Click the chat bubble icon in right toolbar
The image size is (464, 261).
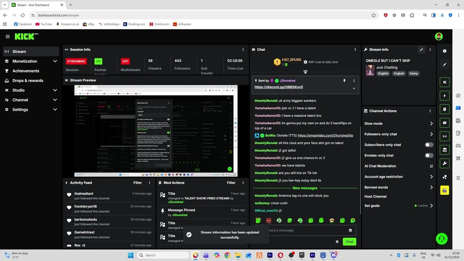(x=445, y=123)
